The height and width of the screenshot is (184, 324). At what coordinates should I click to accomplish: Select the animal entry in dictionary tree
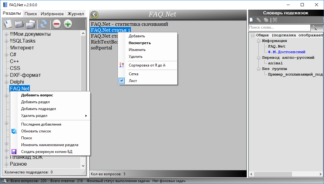[x=275, y=63]
